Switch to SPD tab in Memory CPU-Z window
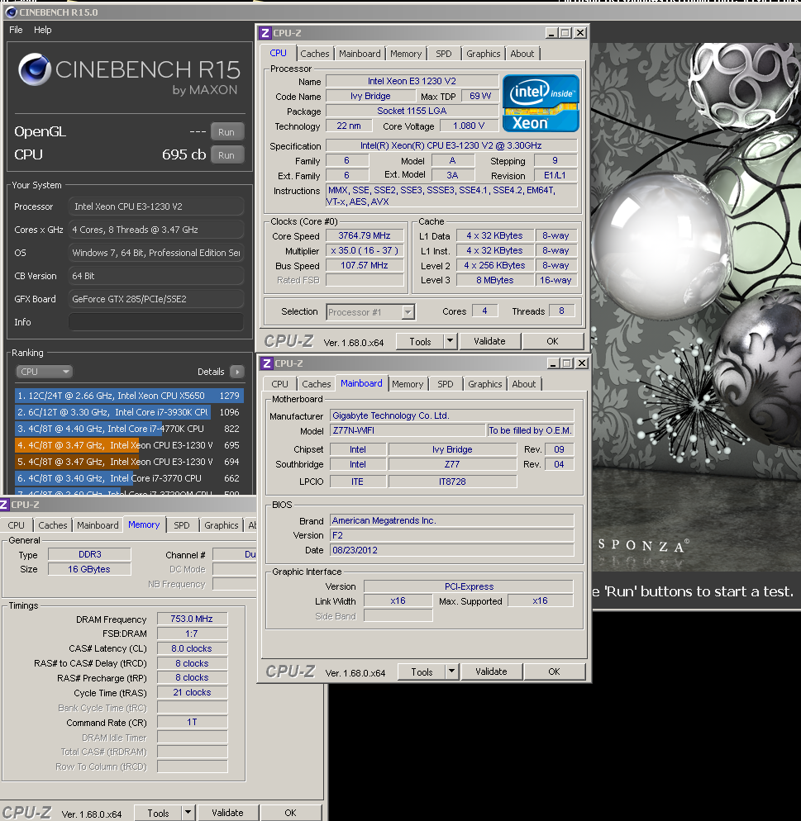 (x=182, y=525)
